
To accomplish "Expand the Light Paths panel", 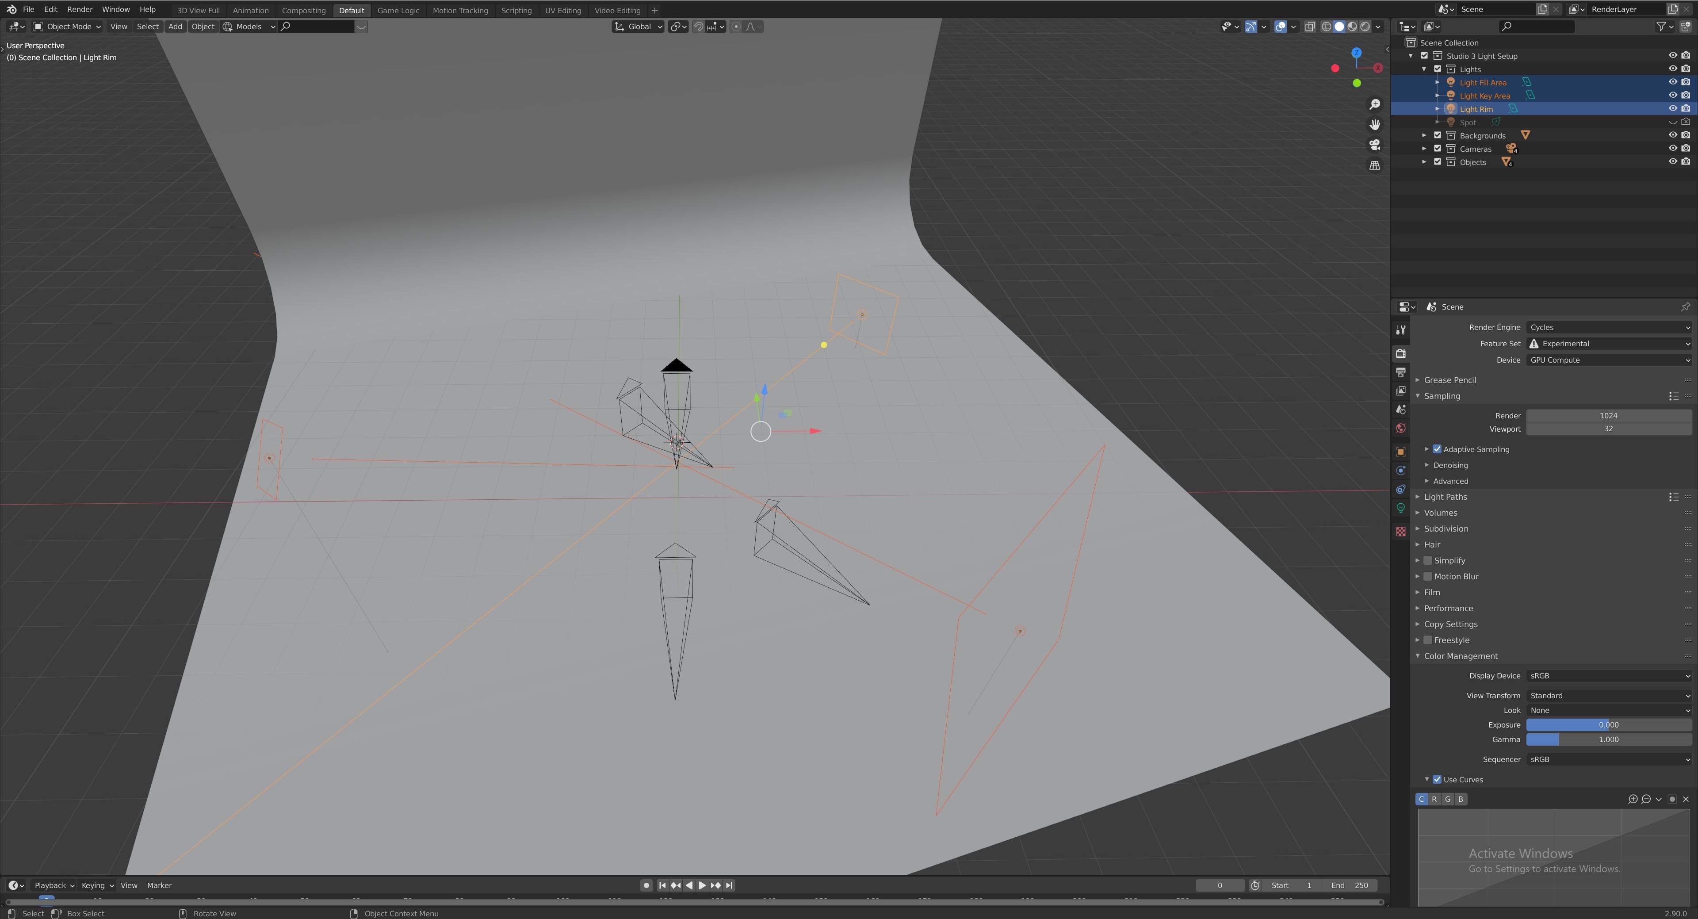I will pyautogui.click(x=1445, y=497).
